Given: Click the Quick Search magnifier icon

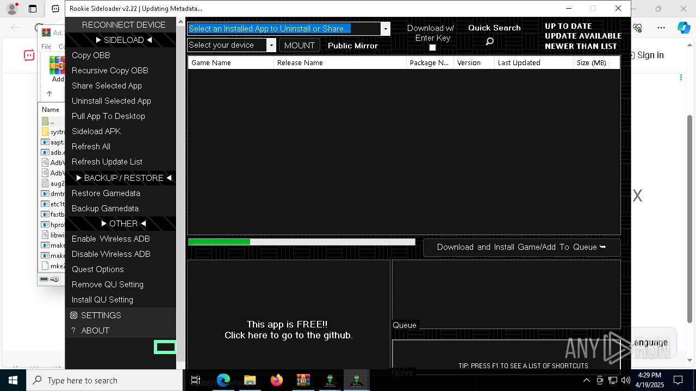Looking at the screenshot, I should [489, 41].
